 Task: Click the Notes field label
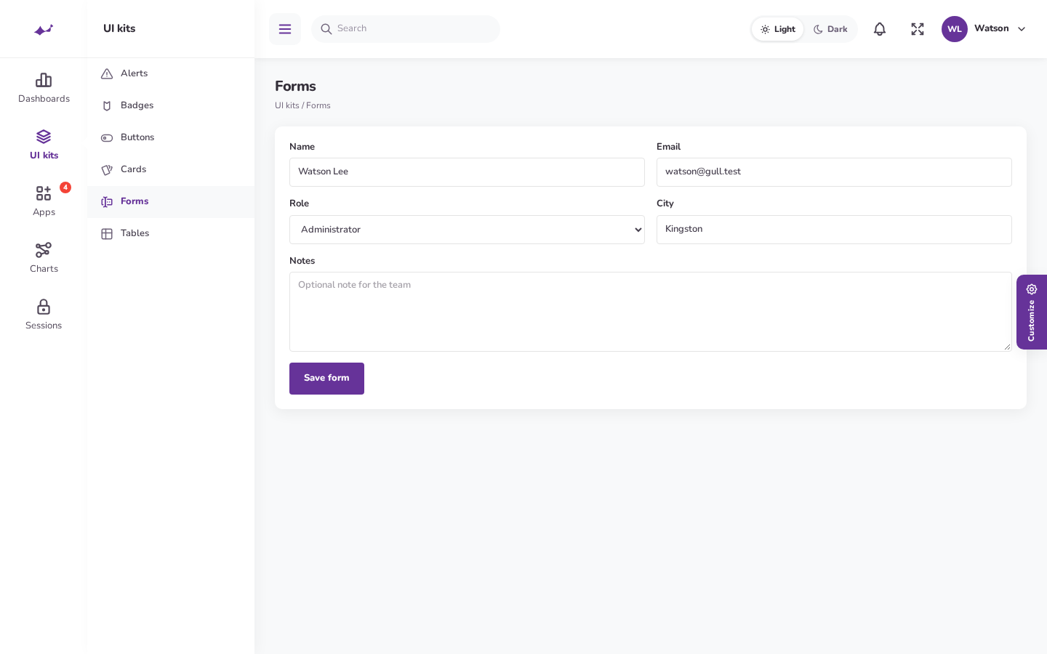(302, 261)
